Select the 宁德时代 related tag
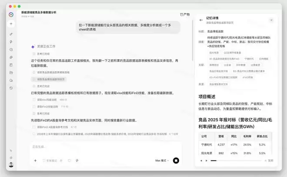 click(249, 59)
